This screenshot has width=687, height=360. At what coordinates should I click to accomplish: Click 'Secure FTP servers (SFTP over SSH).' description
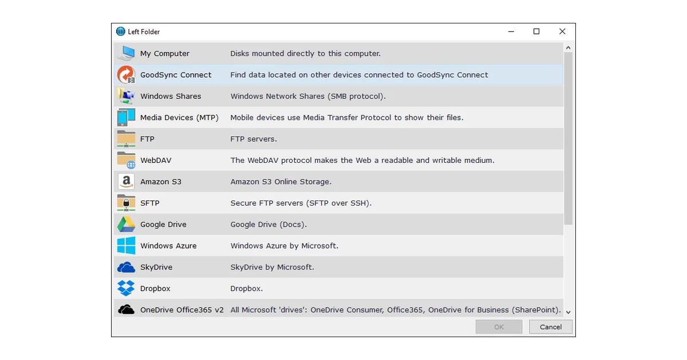tap(301, 203)
